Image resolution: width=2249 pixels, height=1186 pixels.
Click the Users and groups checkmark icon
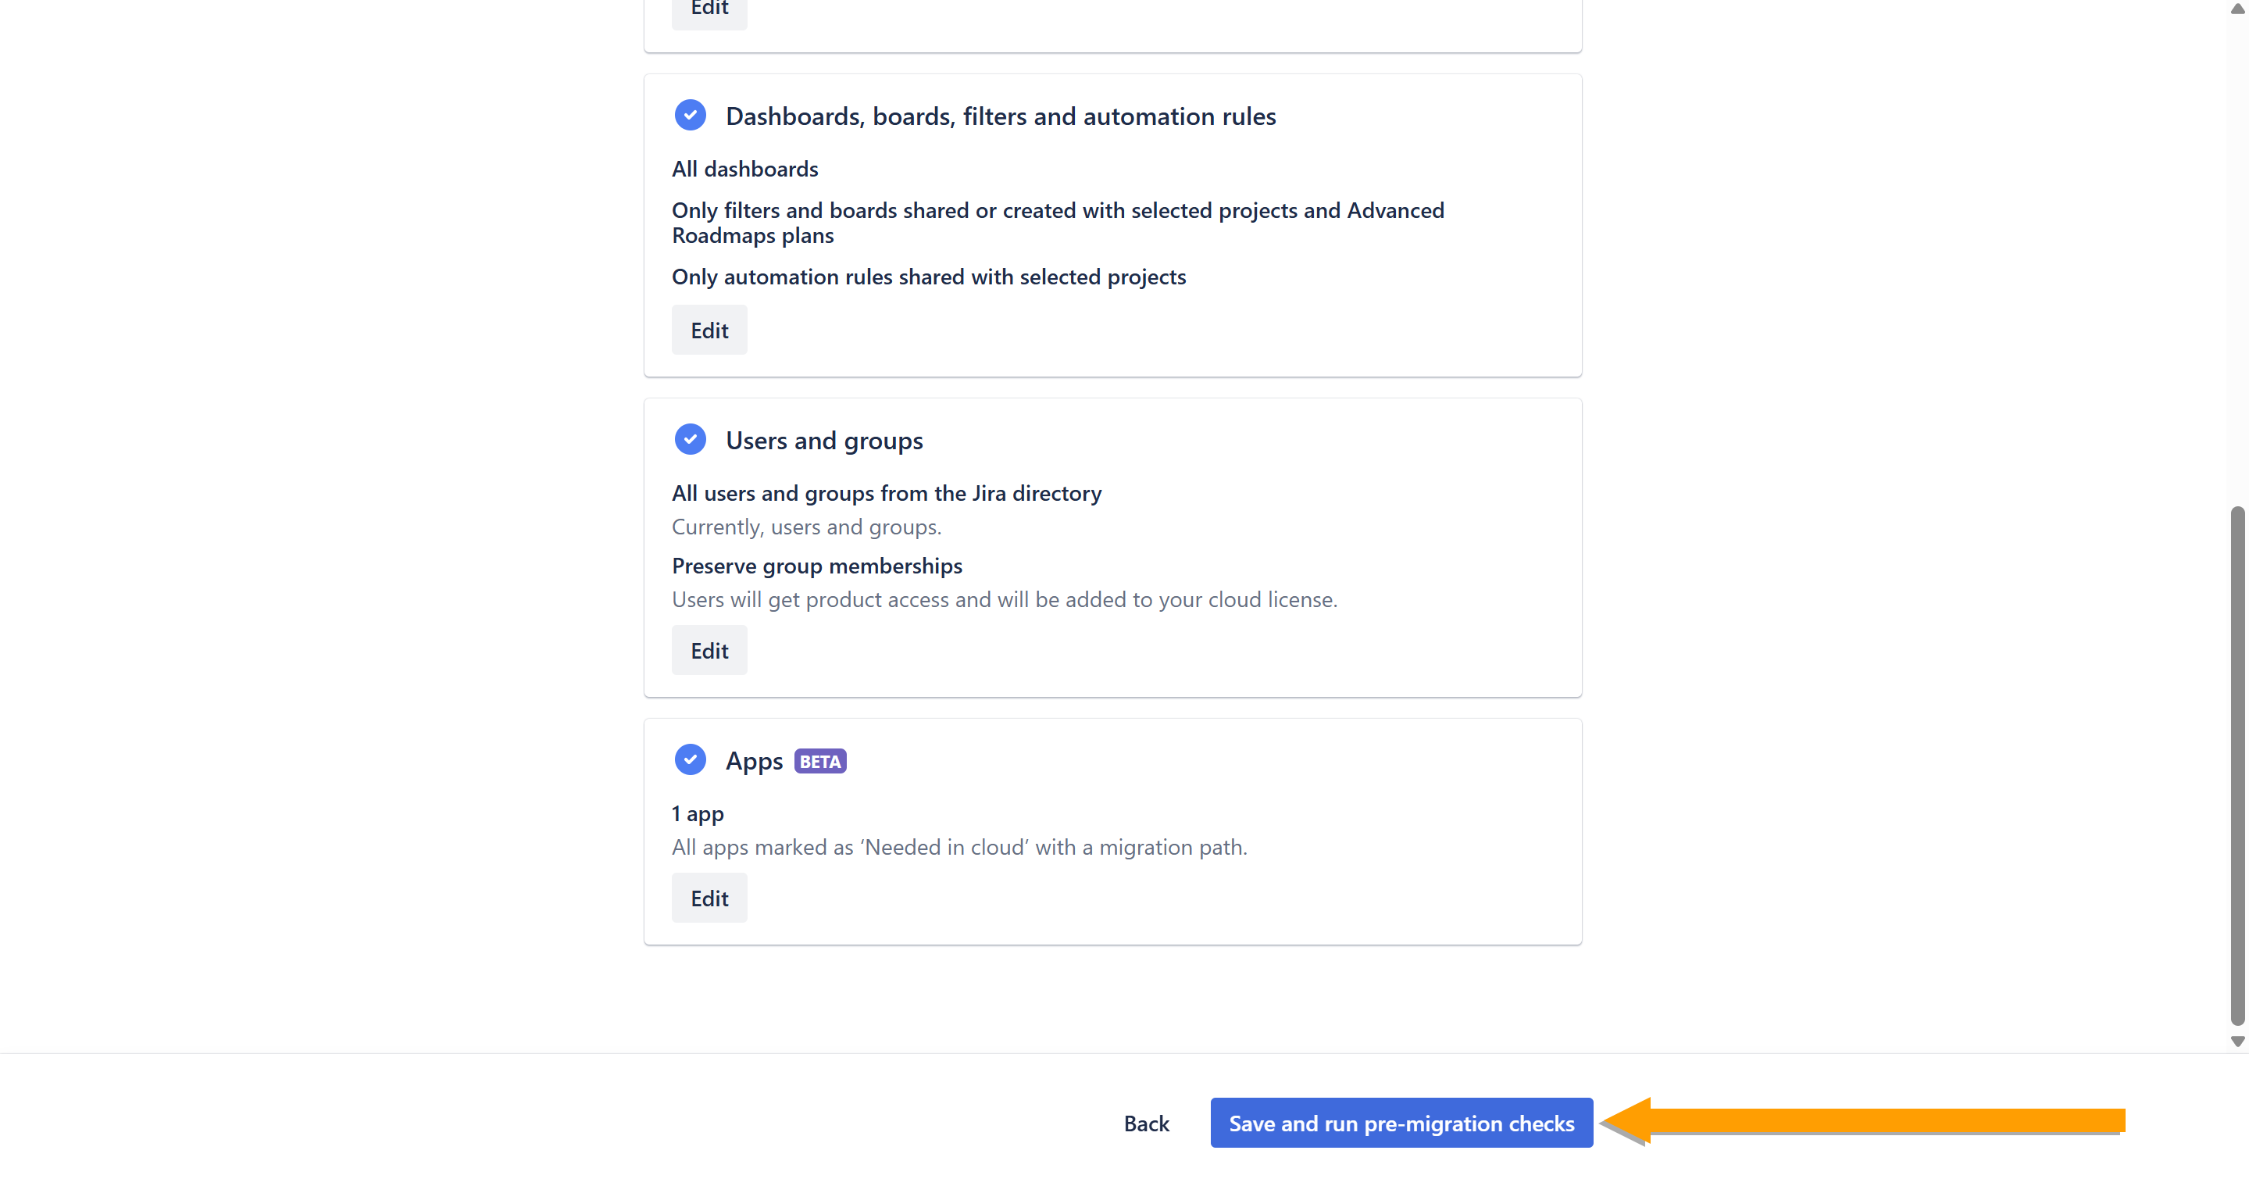690,439
